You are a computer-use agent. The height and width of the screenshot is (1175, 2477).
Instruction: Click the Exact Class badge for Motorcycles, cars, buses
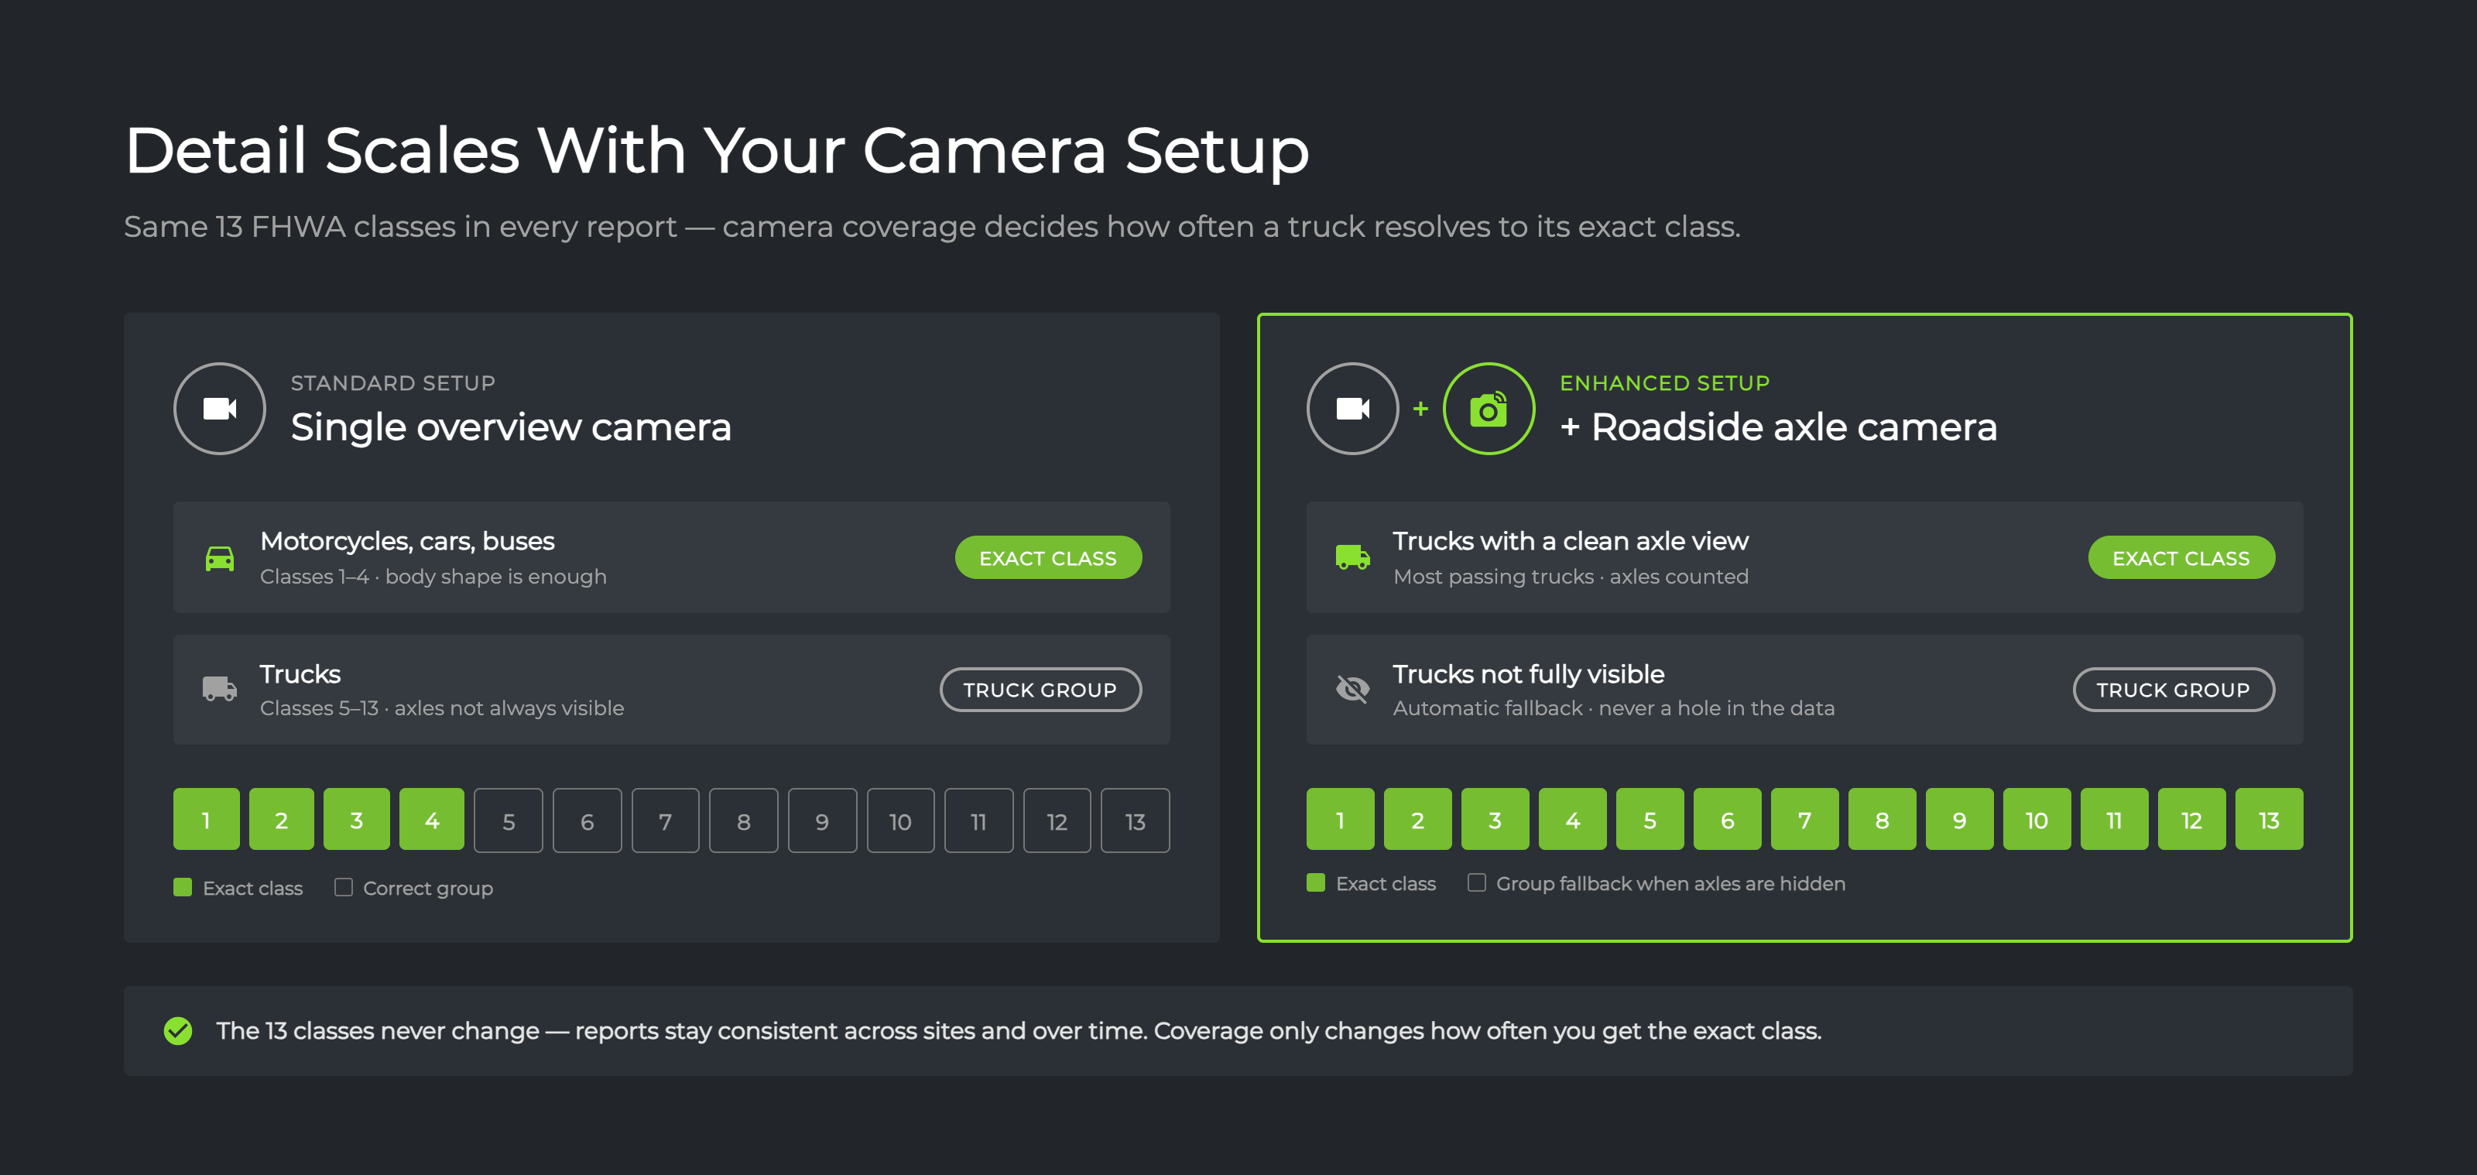click(x=1048, y=557)
